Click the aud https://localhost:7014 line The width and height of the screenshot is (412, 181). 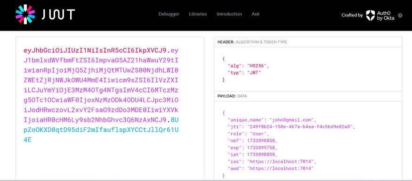point(271,168)
